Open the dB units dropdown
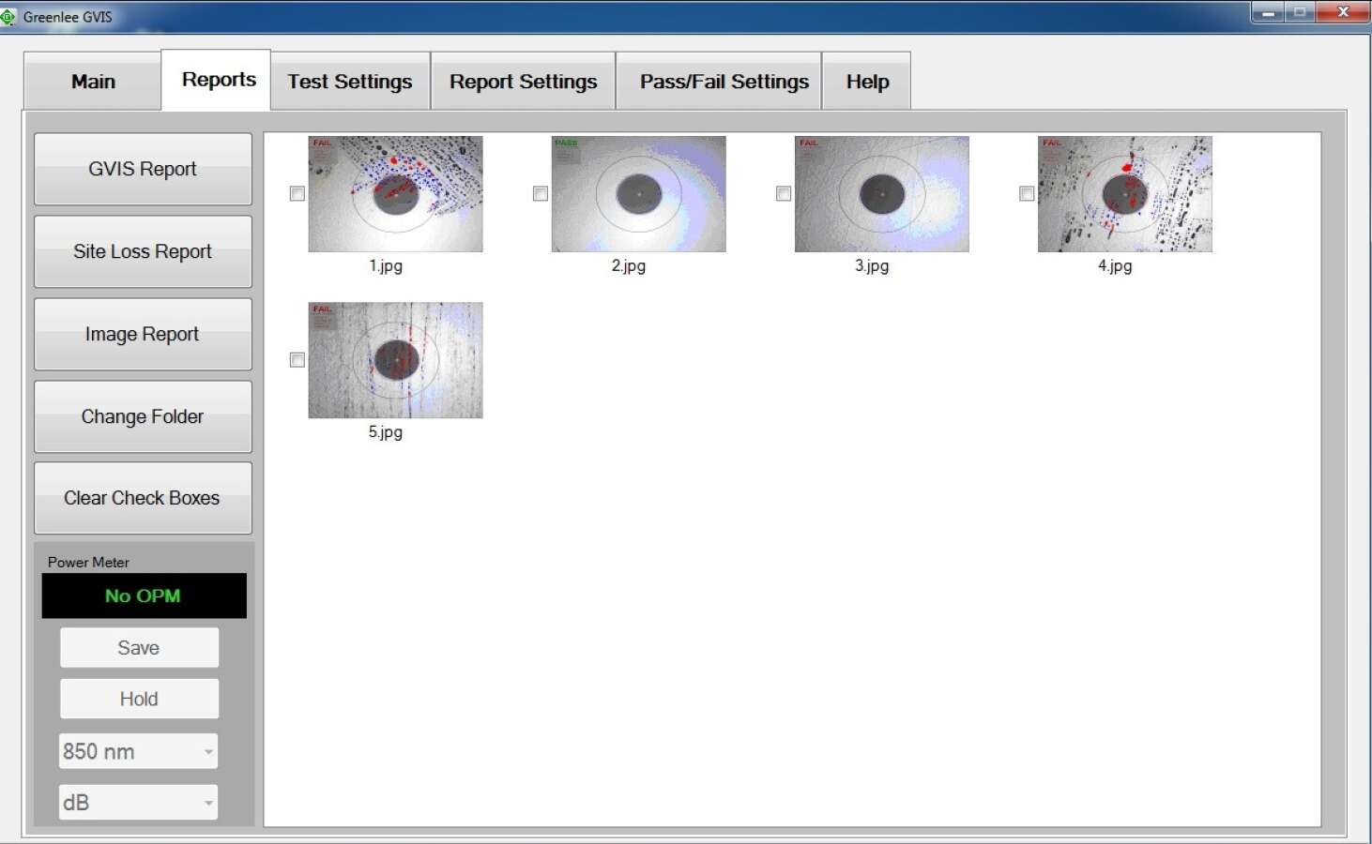This screenshot has height=844, width=1372. point(139,802)
